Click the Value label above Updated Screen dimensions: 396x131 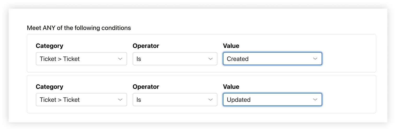coord(231,87)
